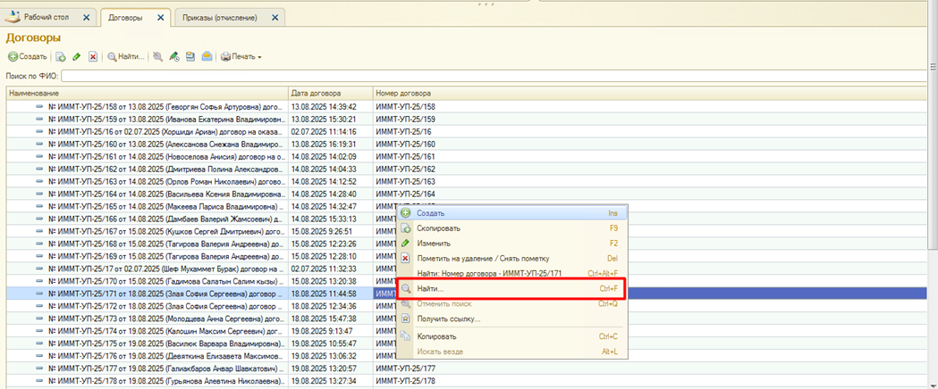Click the green Создать button in the toolbar
938x389 pixels.
click(28, 56)
